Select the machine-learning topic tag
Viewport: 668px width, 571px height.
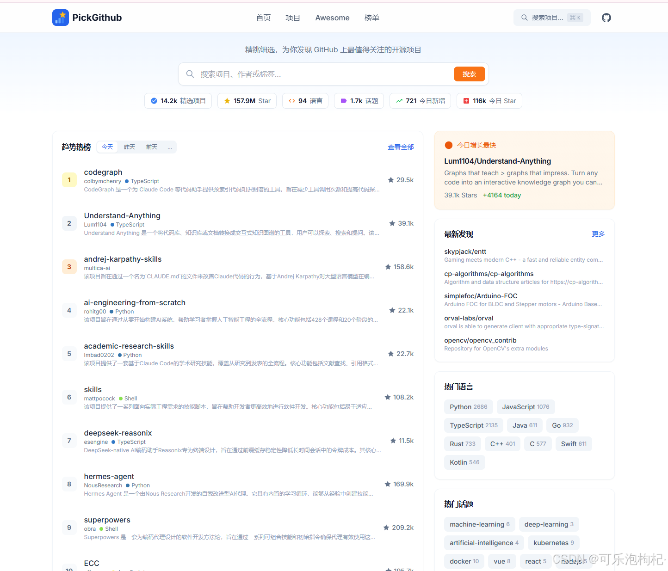(x=480, y=524)
